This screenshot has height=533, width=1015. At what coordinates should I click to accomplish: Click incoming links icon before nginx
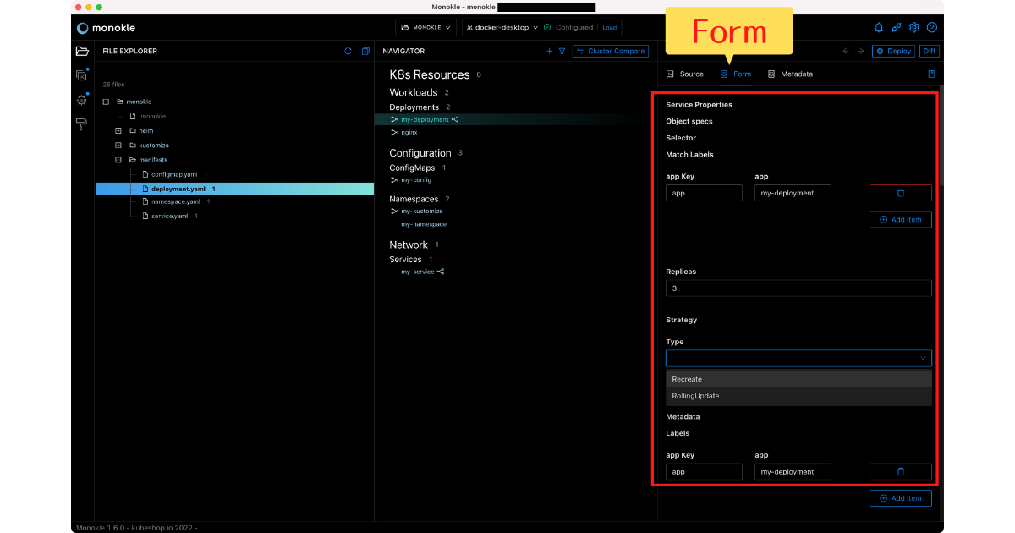click(394, 133)
